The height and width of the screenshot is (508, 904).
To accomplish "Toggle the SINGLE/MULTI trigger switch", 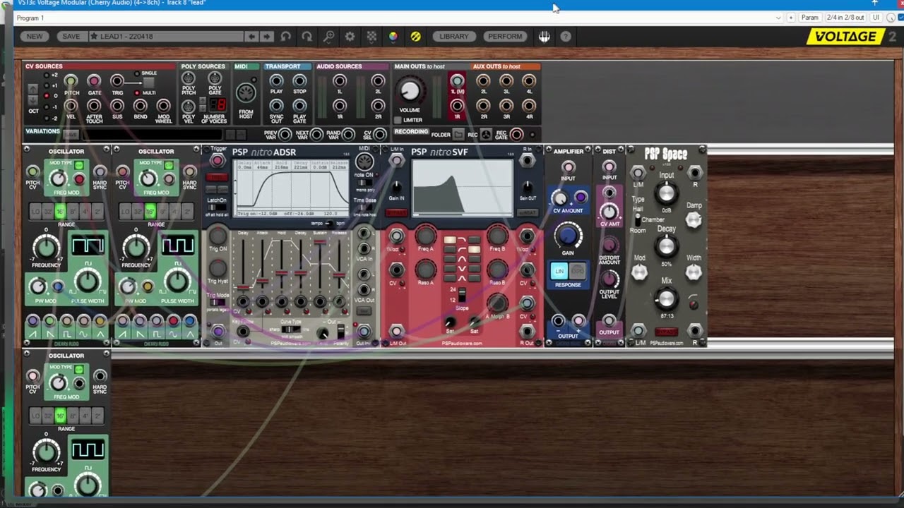I will pyautogui.click(x=148, y=83).
